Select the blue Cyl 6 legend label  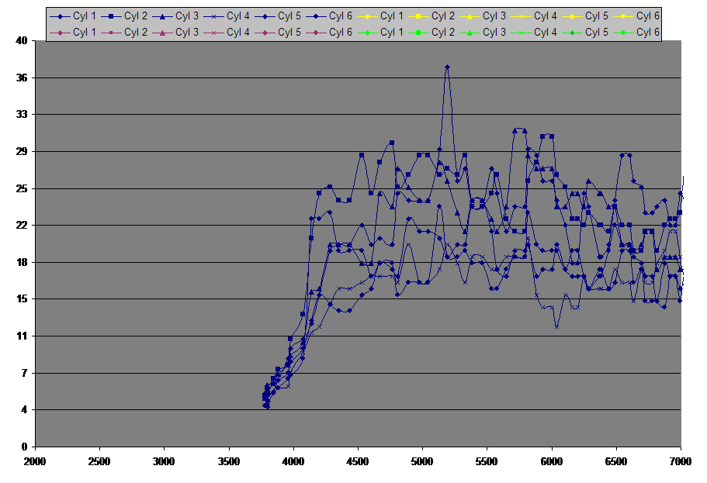point(341,16)
